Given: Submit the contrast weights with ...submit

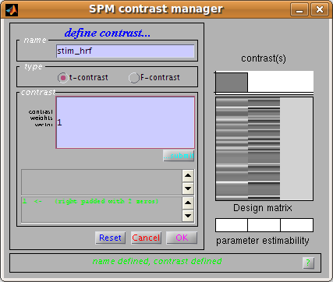Looking at the screenshot, I should click(179, 156).
